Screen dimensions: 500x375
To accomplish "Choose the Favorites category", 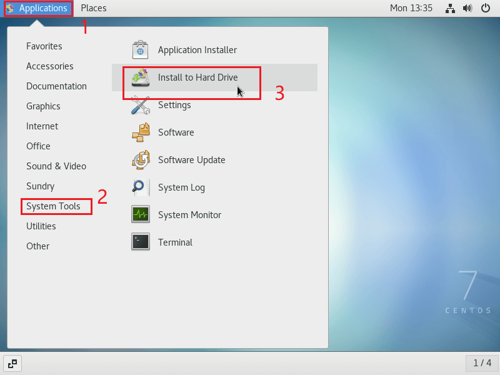I will coord(44,46).
